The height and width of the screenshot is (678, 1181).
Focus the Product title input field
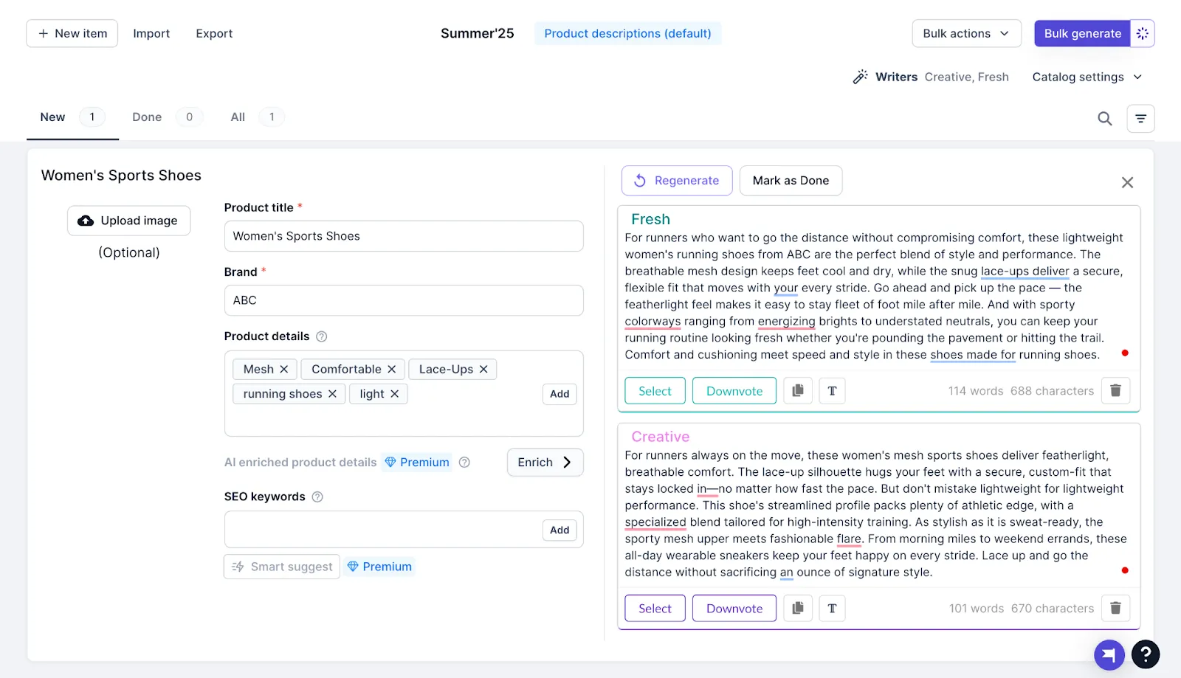pyautogui.click(x=404, y=236)
